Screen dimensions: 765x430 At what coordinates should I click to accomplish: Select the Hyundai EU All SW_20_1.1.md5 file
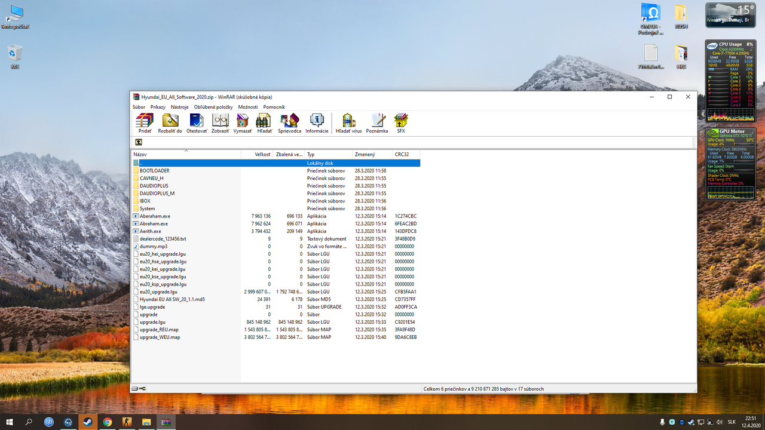(x=276, y=299)
